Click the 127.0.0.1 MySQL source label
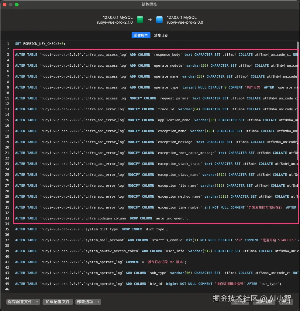 pyautogui.click(x=118, y=17)
